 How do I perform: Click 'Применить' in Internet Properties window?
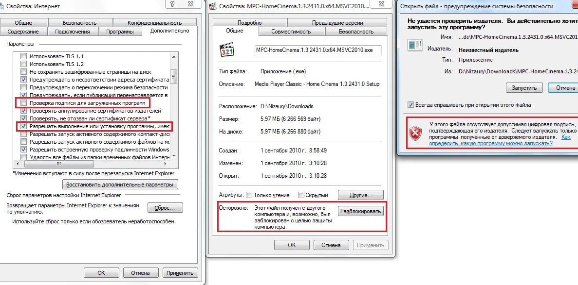pos(180,273)
